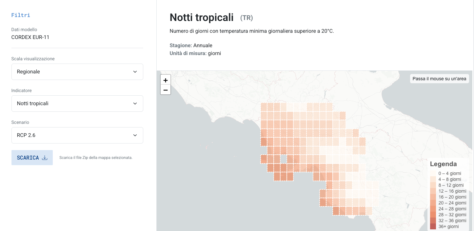Zoom out of the map

pyautogui.click(x=166, y=90)
